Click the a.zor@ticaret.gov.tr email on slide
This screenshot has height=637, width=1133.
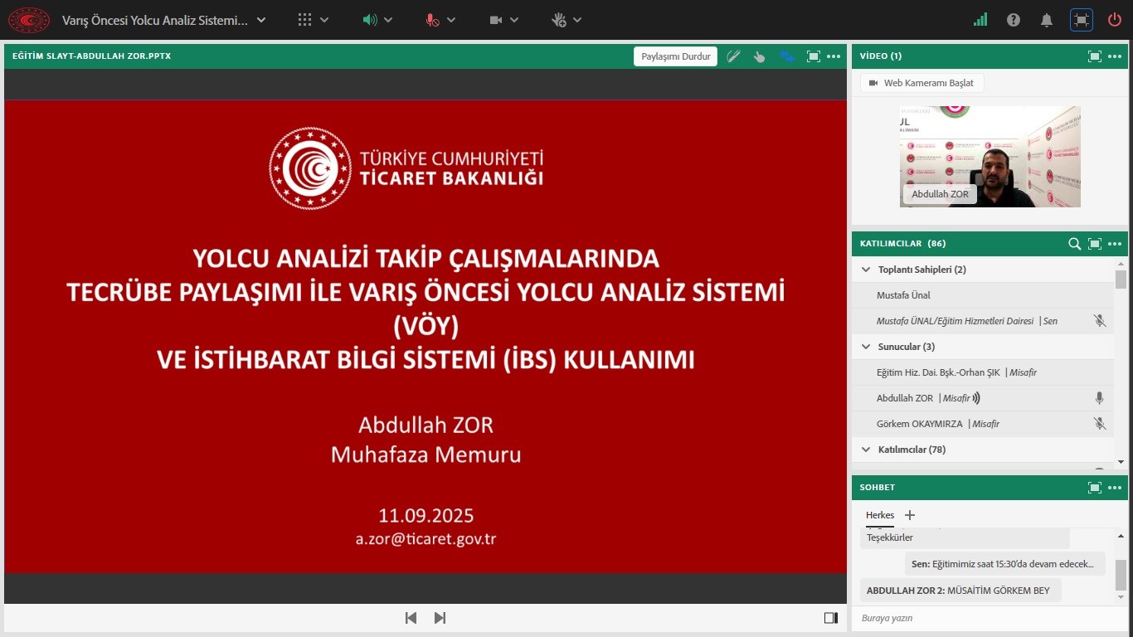pos(426,538)
